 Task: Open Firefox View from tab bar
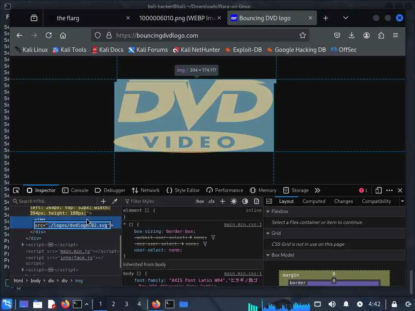pos(34,18)
